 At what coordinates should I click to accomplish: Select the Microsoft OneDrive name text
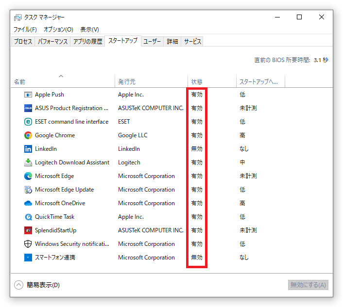tap(60, 203)
